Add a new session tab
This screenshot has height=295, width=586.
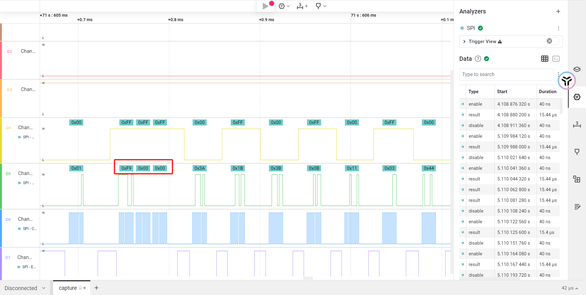click(x=96, y=288)
